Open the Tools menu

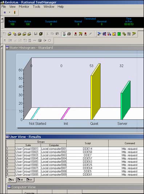[36, 7]
